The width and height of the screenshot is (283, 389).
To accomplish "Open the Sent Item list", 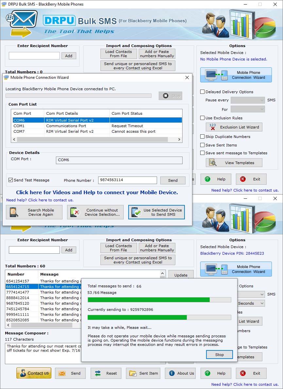I will click(x=143, y=373).
